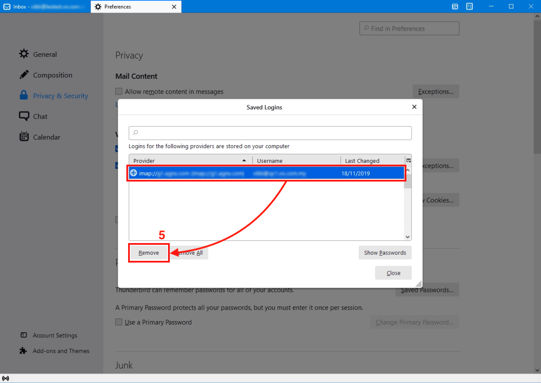Open the Tasks icon in title bar
Image resolution: width=541 pixels, height=383 pixels.
coord(469,6)
